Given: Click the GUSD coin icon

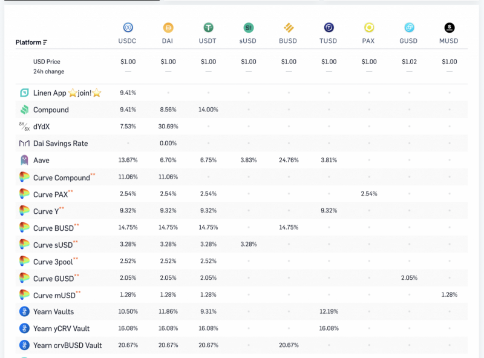Looking at the screenshot, I should point(410,27).
